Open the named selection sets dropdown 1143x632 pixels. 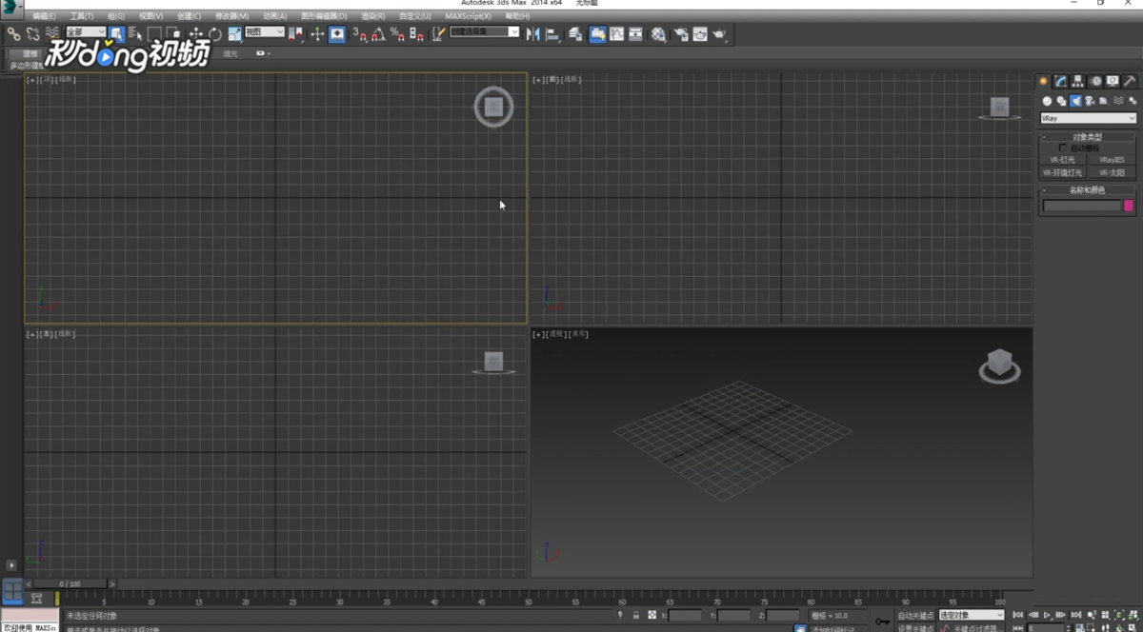[x=485, y=32]
